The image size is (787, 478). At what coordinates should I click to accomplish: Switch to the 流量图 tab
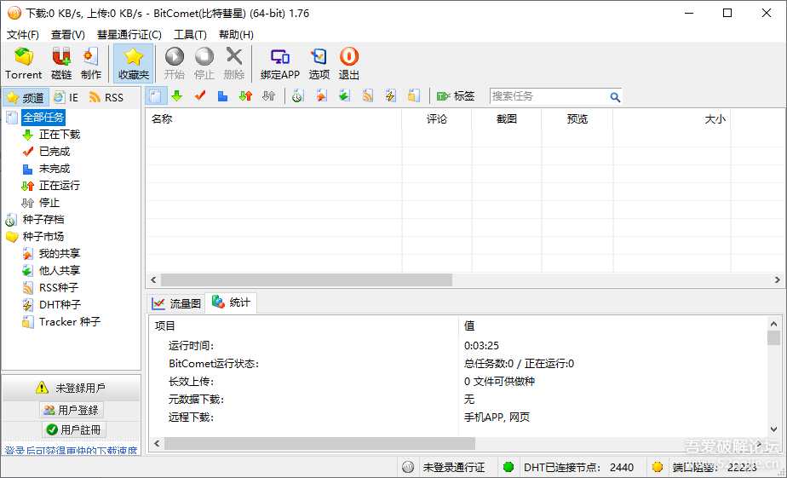[x=176, y=302]
